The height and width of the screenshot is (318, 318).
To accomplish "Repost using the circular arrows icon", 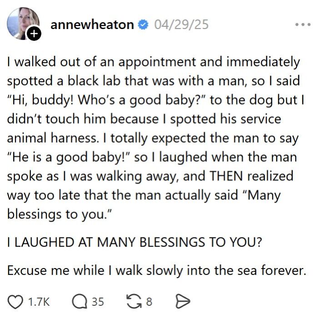I will (x=134, y=302).
